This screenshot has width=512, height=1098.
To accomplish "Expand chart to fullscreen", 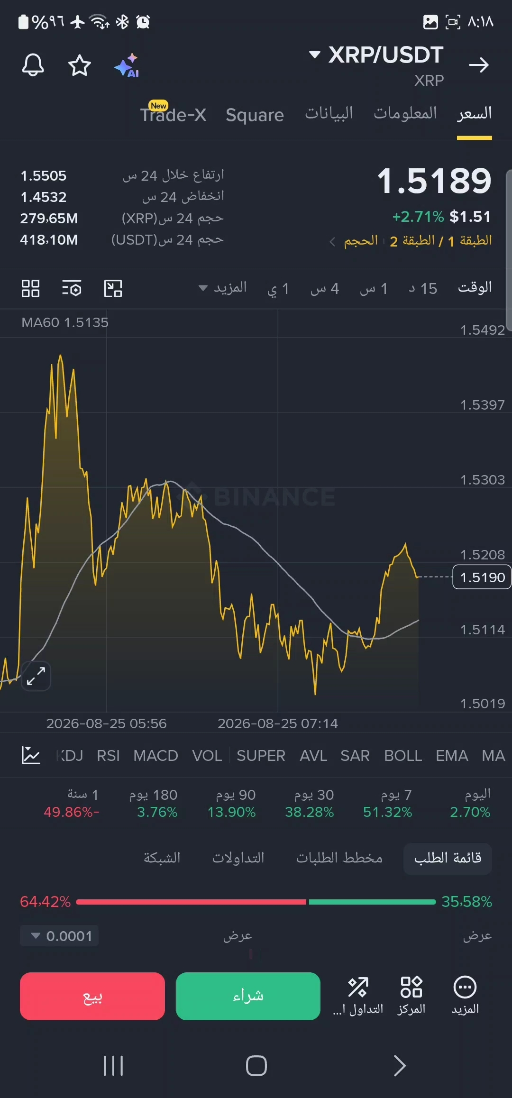I will (36, 676).
